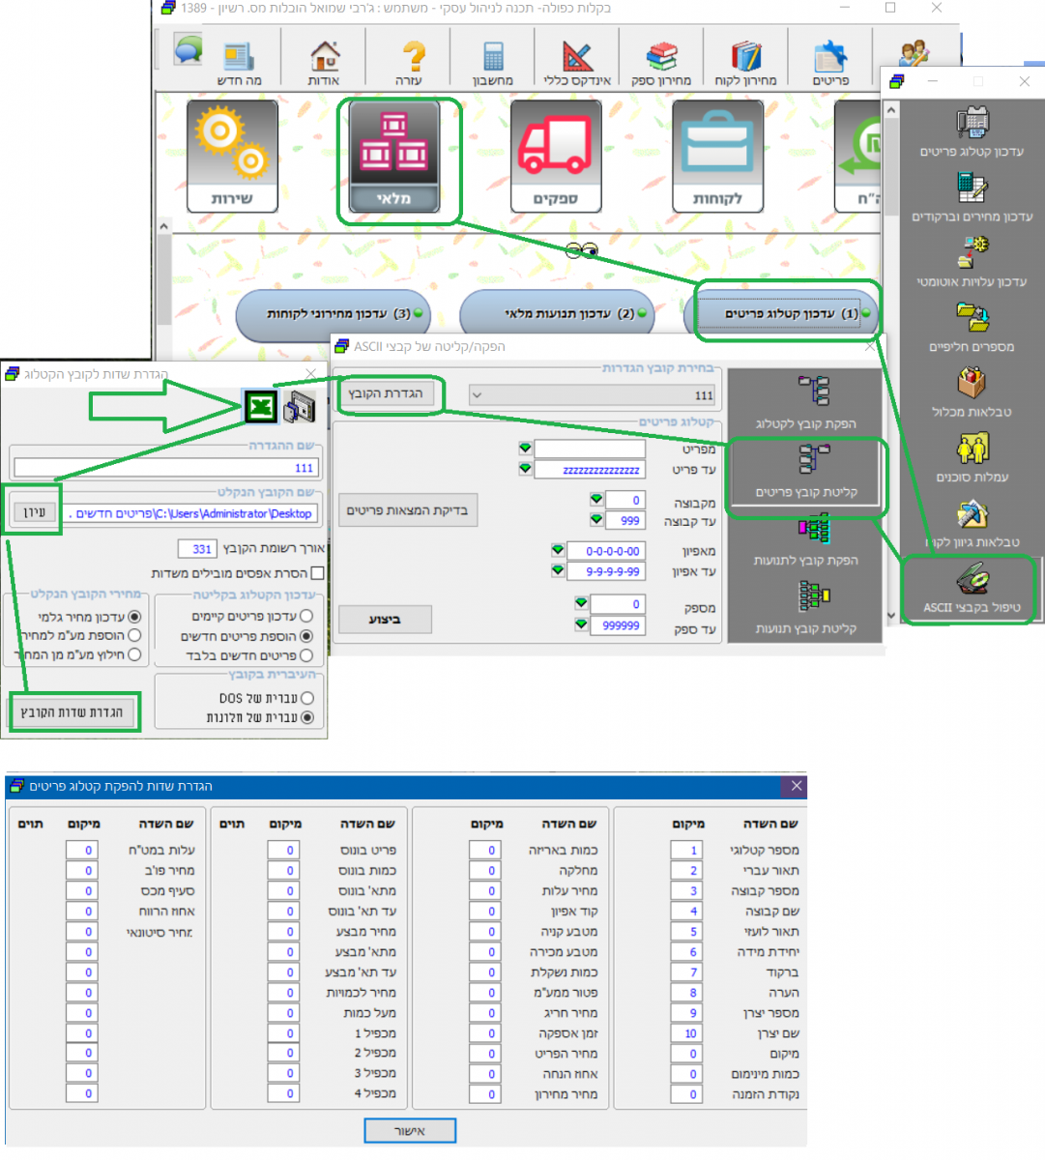
Task: Open the שירות service module tile
Action: point(232,156)
